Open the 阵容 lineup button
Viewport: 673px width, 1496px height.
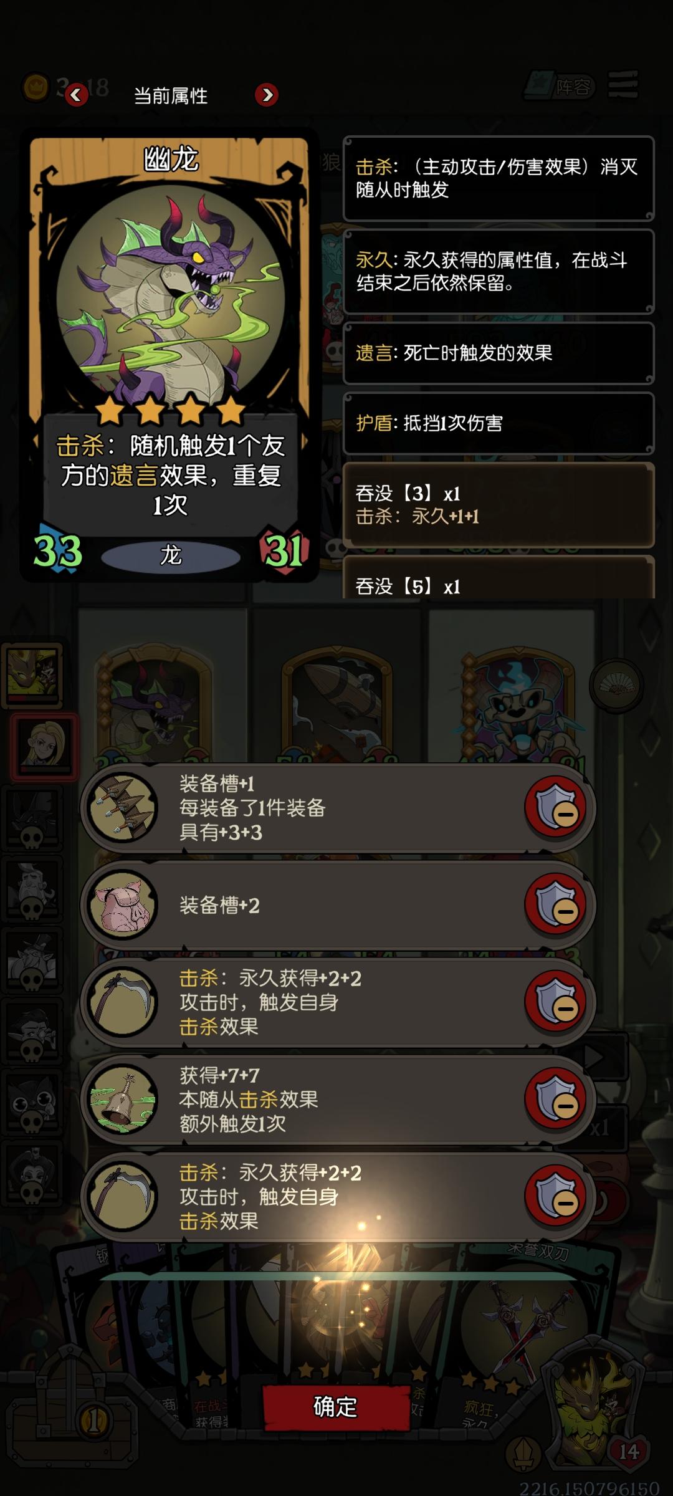(x=561, y=86)
